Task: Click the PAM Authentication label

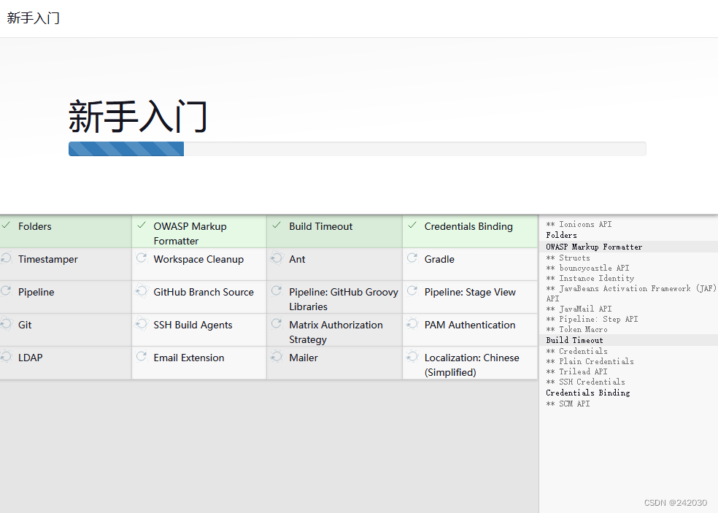Action: pos(470,325)
